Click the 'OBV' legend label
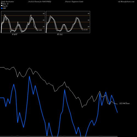137x137 pixels. point(4,8)
